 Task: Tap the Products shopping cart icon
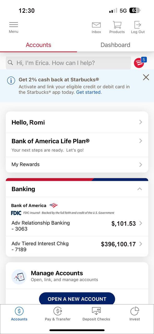(117, 25)
